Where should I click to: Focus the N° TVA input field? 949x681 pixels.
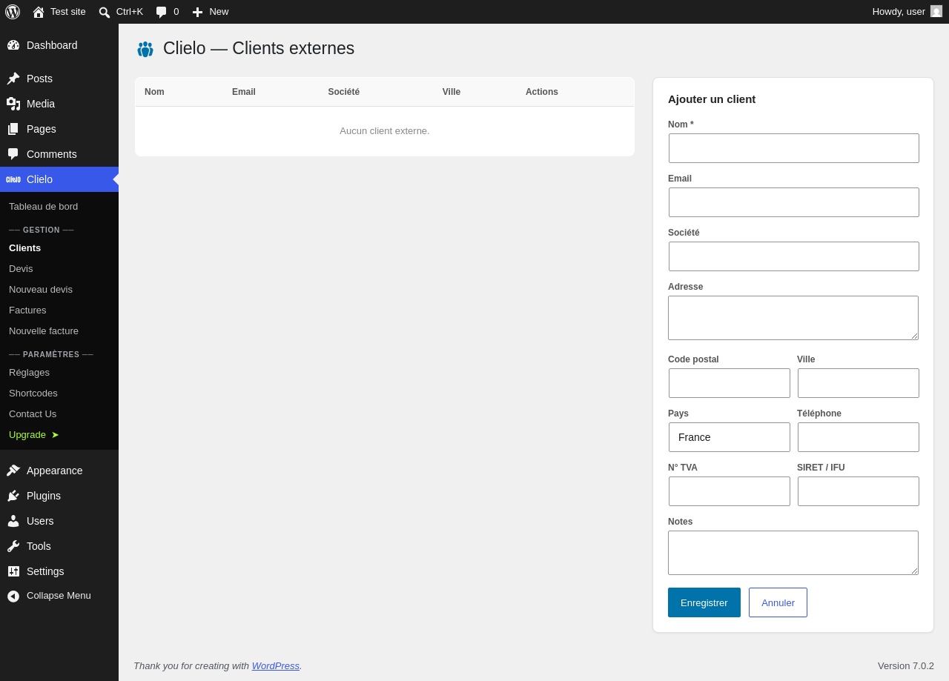730,491
